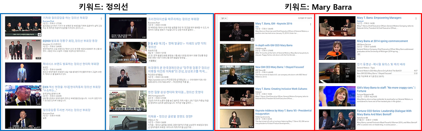Click the 허경영 whiteboard video thumbnail
Image resolution: width=422 pixels, height=131 pixels.
(128, 77)
